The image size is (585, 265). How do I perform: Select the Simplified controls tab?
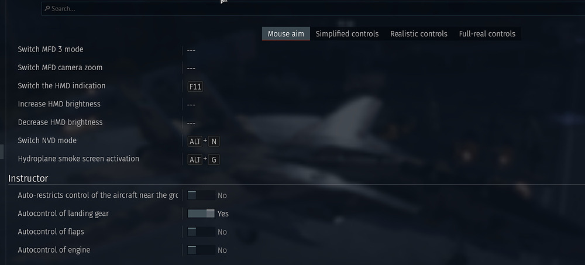coord(347,34)
